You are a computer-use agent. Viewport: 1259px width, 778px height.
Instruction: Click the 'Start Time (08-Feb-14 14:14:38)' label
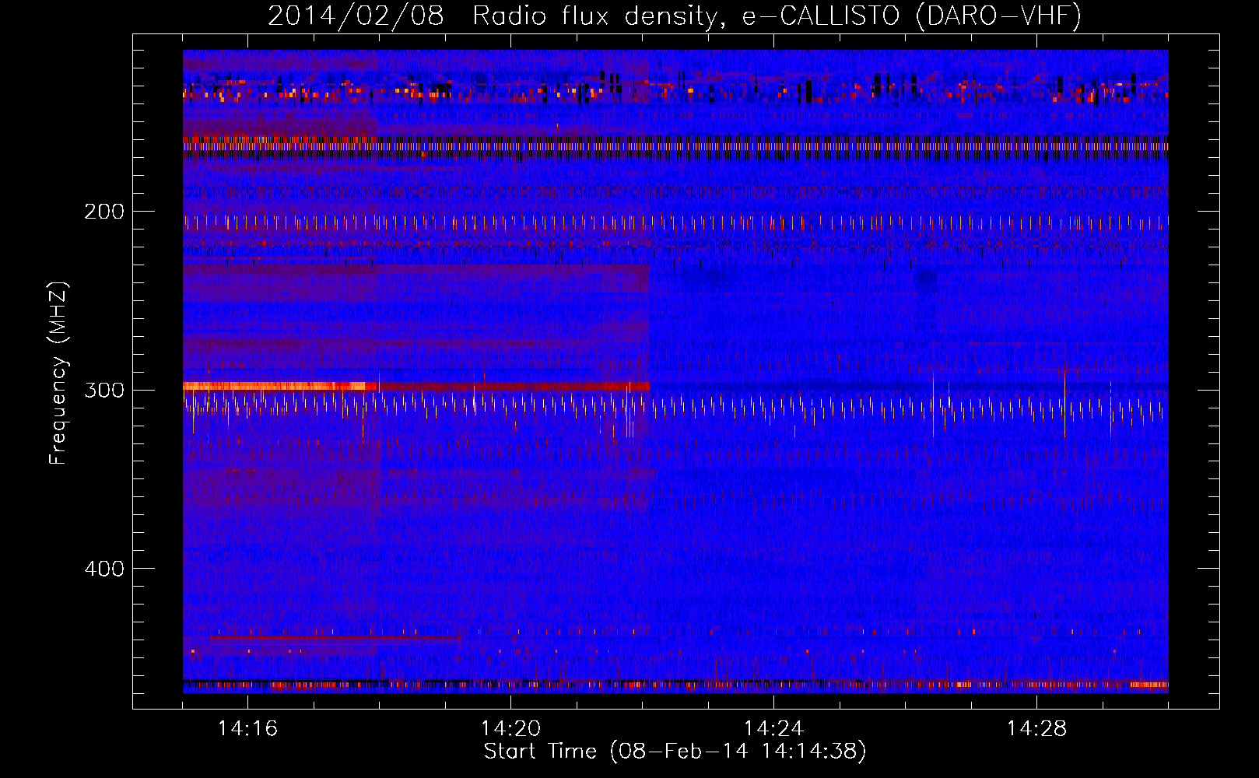[x=675, y=752]
